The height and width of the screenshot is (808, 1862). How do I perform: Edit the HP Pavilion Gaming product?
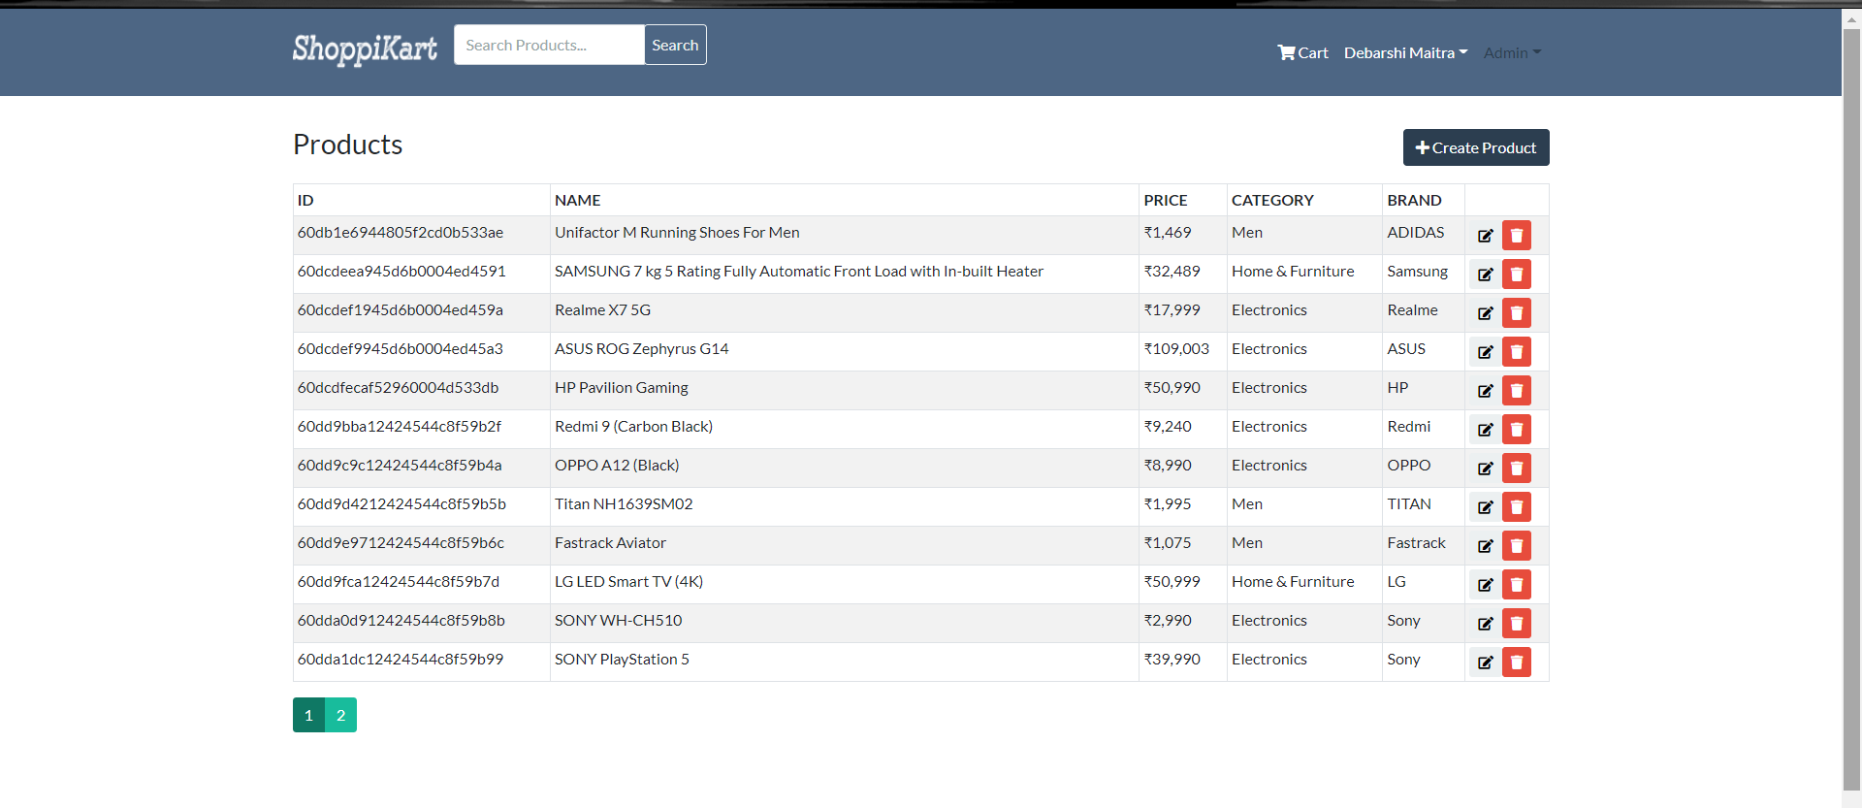pos(1485,391)
